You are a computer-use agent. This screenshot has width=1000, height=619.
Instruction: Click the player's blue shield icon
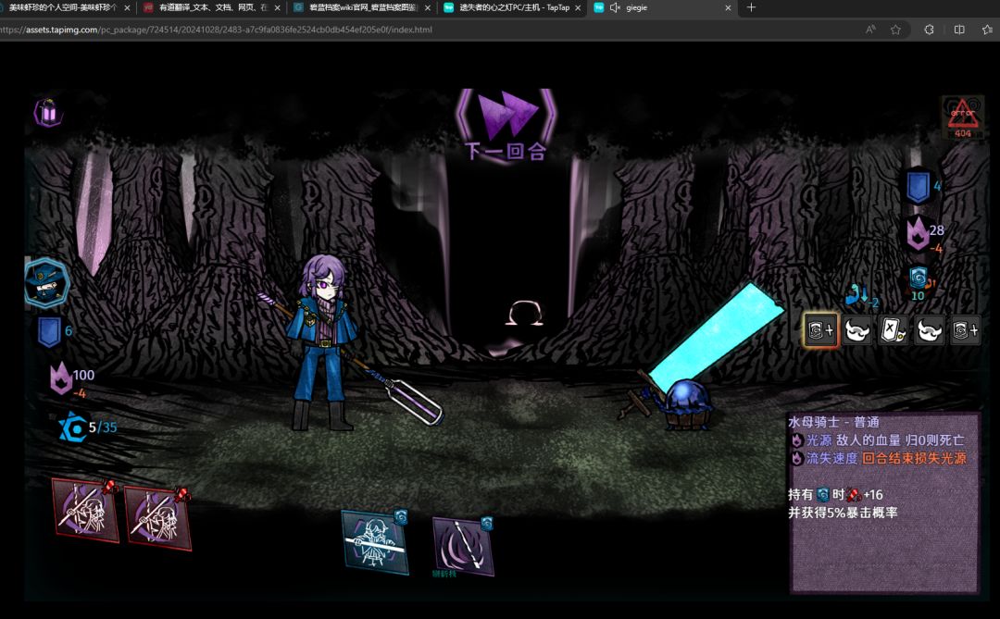coord(49,331)
